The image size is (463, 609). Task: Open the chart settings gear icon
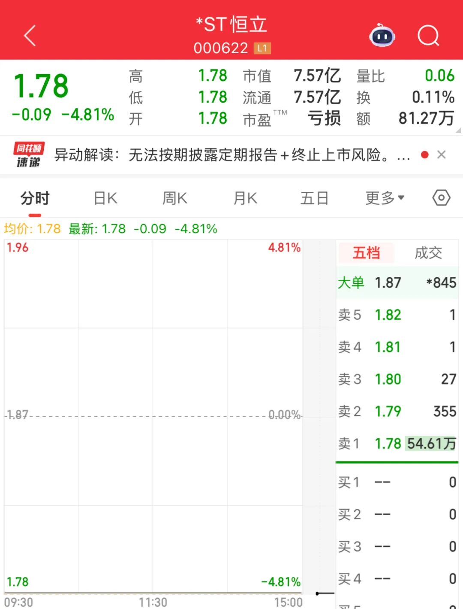click(x=441, y=198)
